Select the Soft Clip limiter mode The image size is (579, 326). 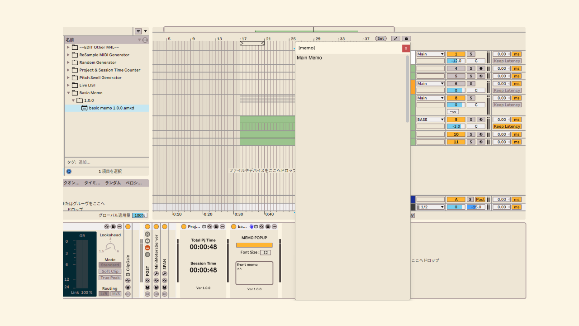pyautogui.click(x=110, y=271)
